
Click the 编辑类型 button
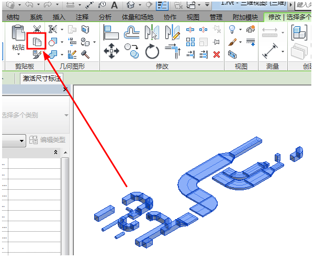point(47,139)
